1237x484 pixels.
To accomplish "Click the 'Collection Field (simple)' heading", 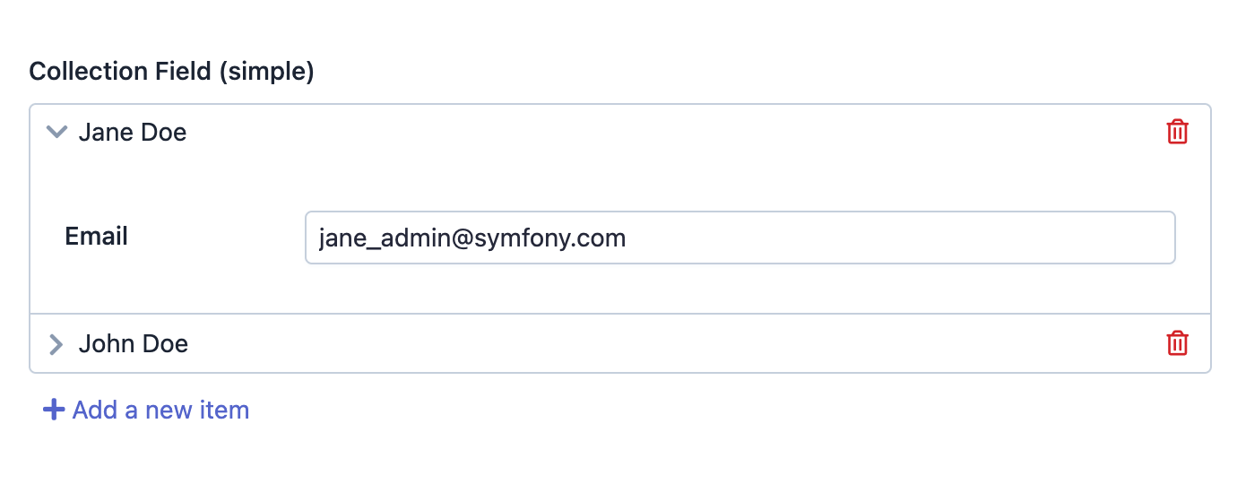I will pos(172,72).
